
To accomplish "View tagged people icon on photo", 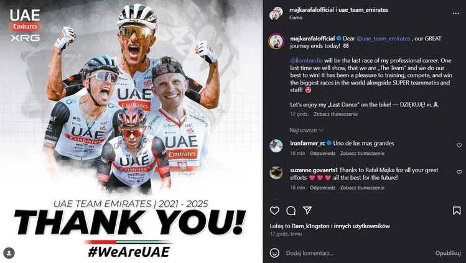I will pyautogui.click(x=9, y=253).
